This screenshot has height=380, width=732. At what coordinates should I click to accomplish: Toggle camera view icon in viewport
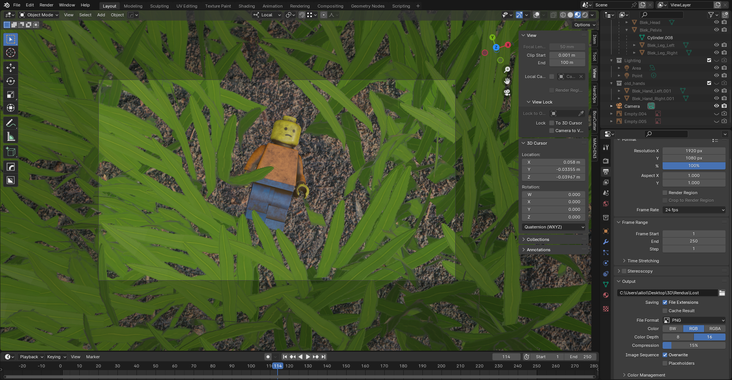tap(507, 93)
